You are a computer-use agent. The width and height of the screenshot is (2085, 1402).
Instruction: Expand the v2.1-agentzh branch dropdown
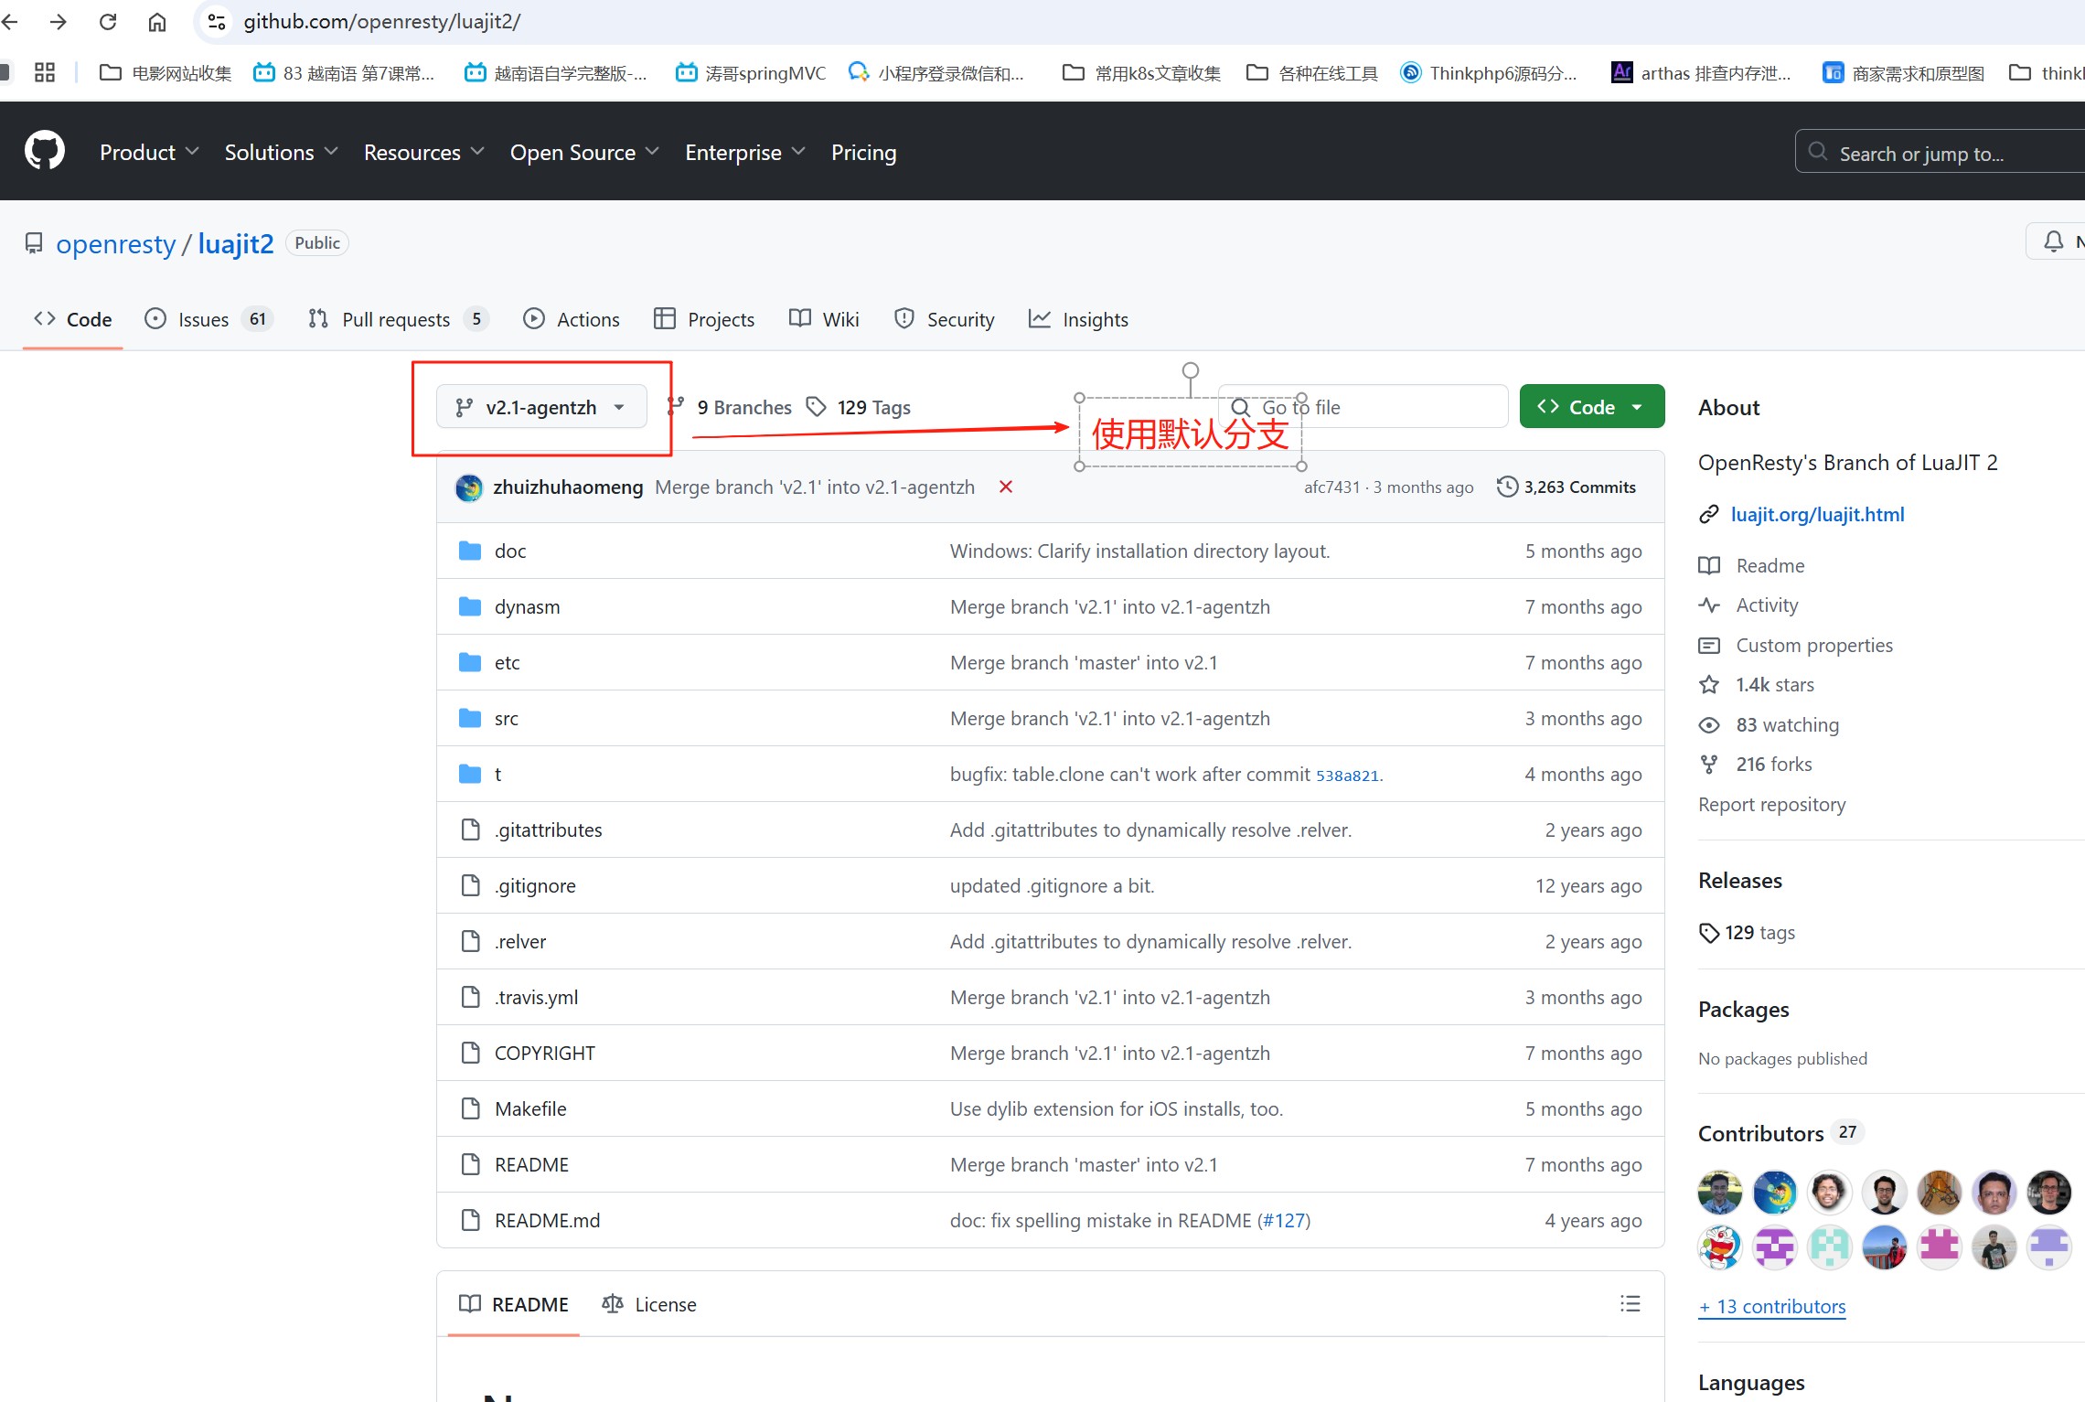coord(541,407)
